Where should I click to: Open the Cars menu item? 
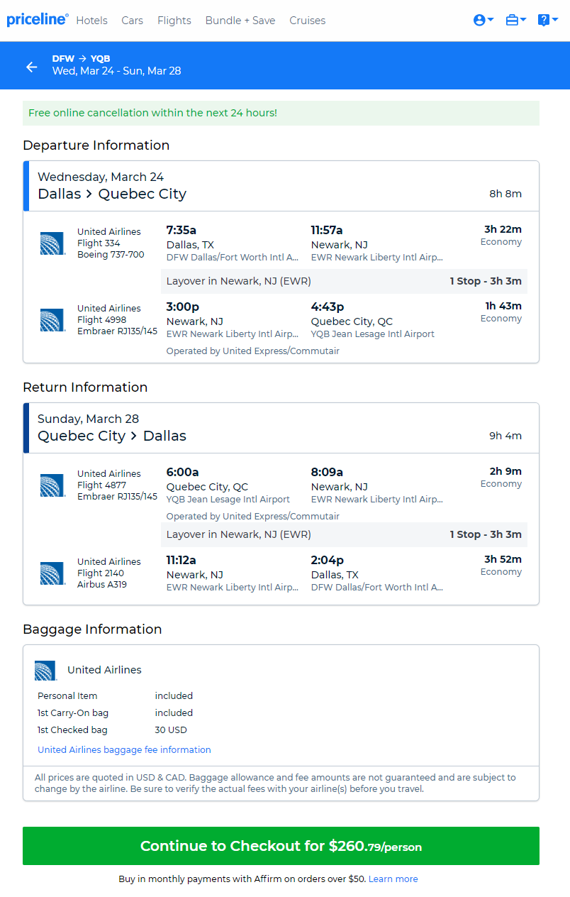(x=133, y=21)
